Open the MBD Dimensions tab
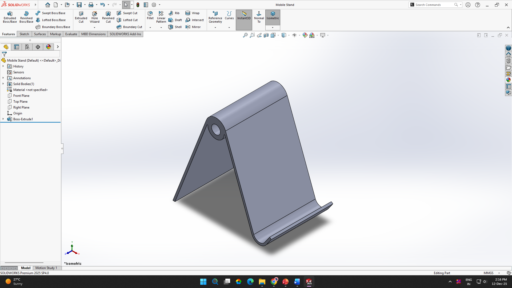 coord(93,34)
